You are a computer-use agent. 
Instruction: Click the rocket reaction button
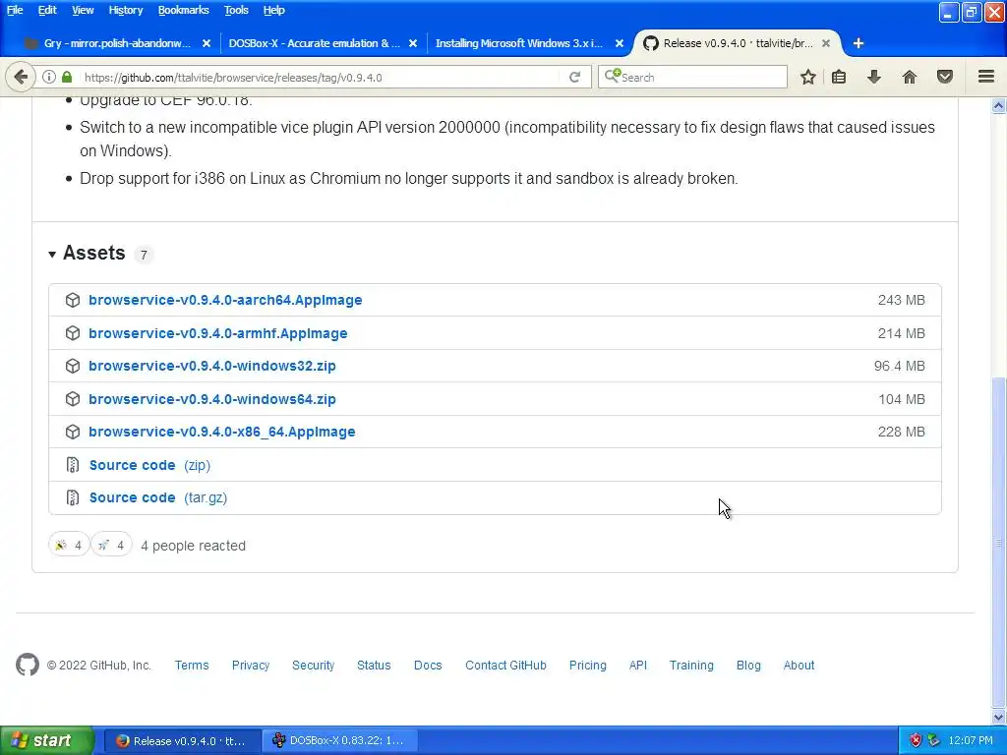(111, 545)
